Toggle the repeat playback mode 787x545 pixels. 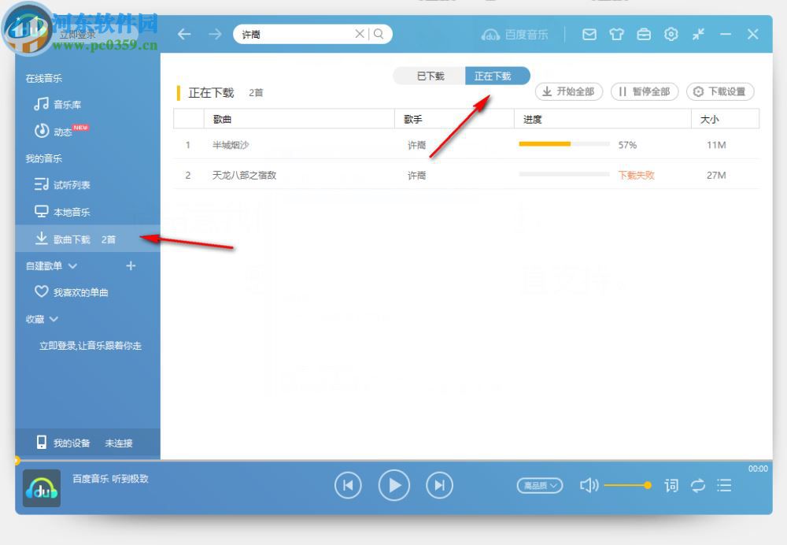coord(698,486)
